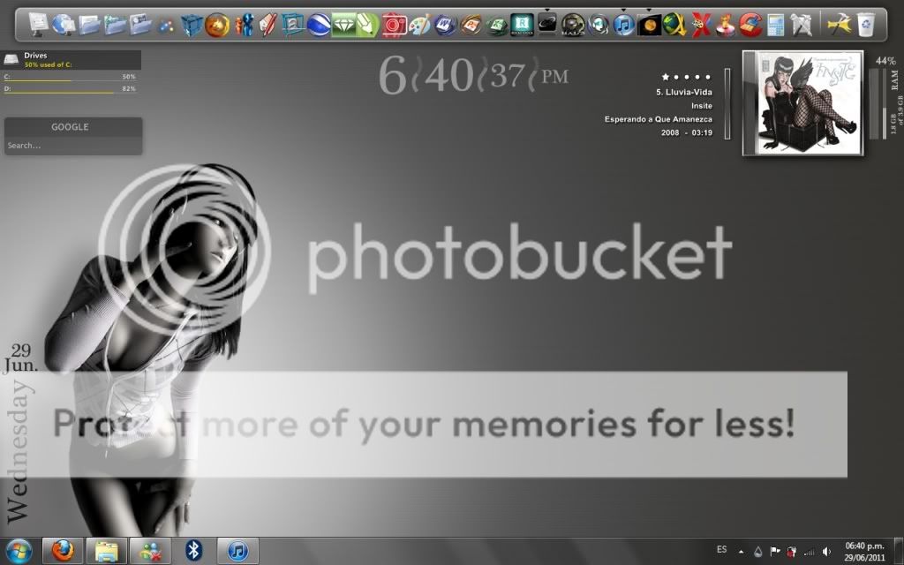
Task: Launch Microsoft Word from the dock
Action: [x=446, y=25]
